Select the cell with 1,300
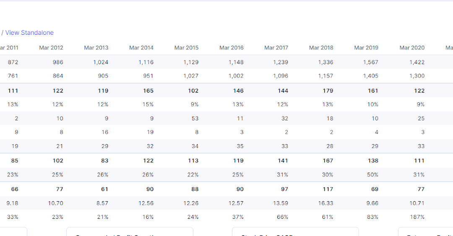This screenshot has height=236, width=453. [417, 76]
